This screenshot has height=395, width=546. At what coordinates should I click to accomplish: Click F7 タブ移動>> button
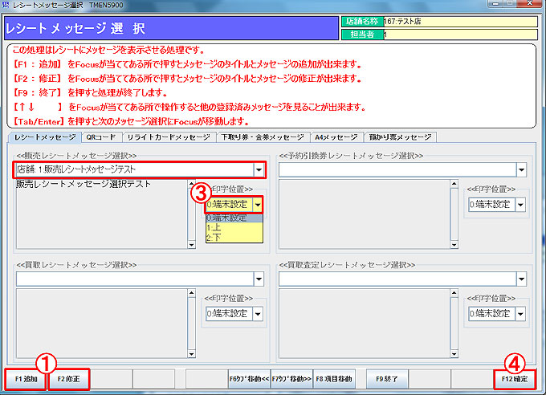point(291,379)
